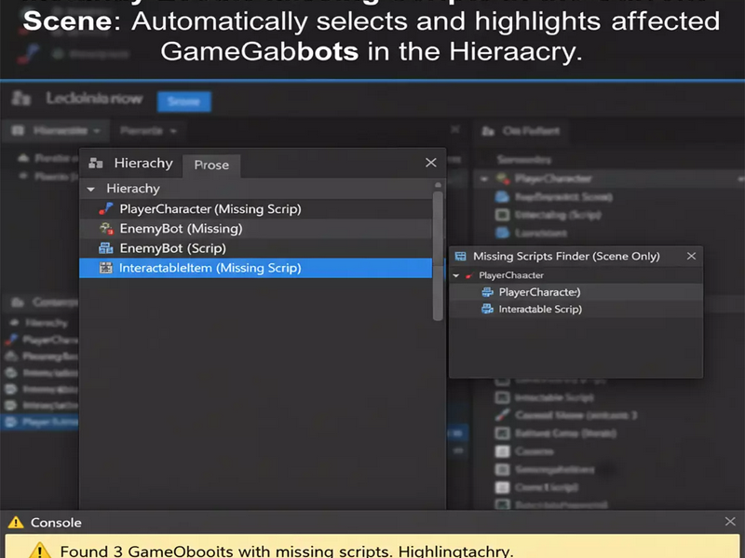
Task: Switch to the Prose tab
Action: pos(211,166)
